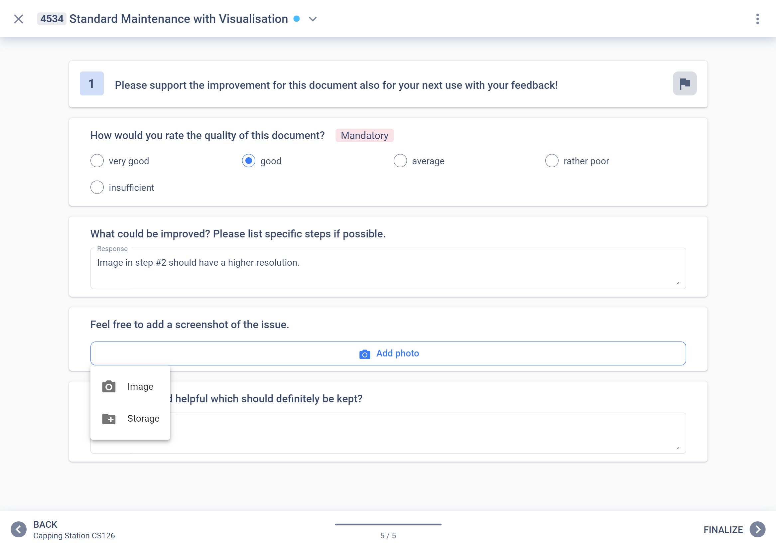Click the back arrow navigation icon
Image resolution: width=776 pixels, height=548 pixels.
(19, 529)
